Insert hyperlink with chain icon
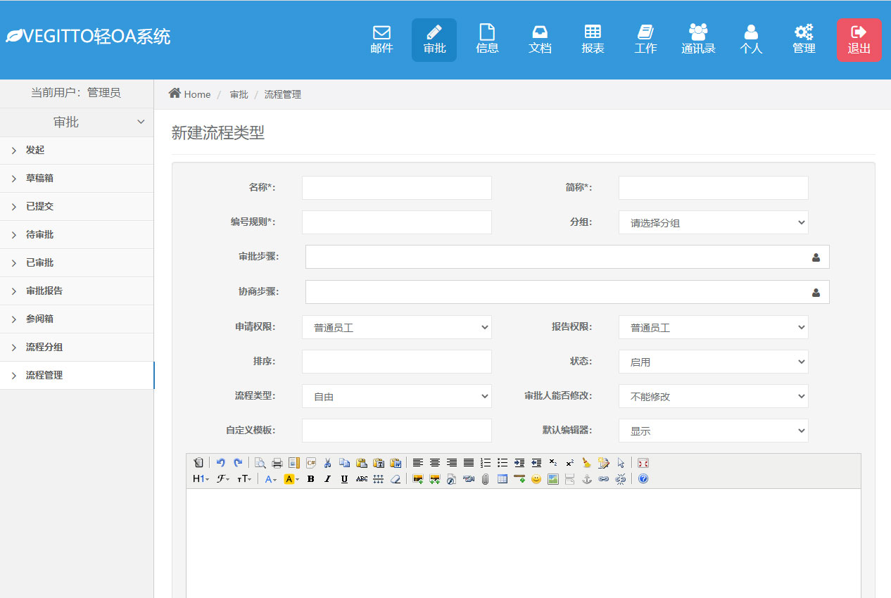This screenshot has width=891, height=598. [x=604, y=479]
